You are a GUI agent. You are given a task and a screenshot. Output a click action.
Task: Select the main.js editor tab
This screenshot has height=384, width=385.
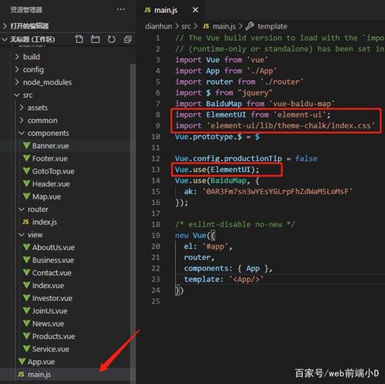point(165,10)
